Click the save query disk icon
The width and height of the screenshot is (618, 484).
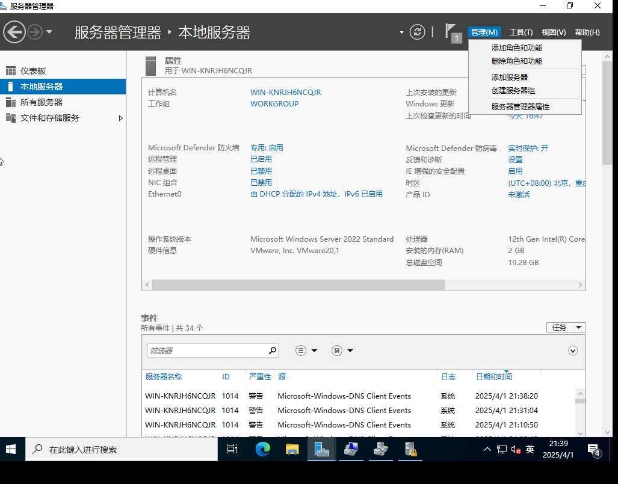point(337,351)
